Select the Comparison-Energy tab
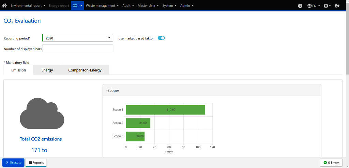Viewport: 349px width, 168px height. [x=85, y=70]
